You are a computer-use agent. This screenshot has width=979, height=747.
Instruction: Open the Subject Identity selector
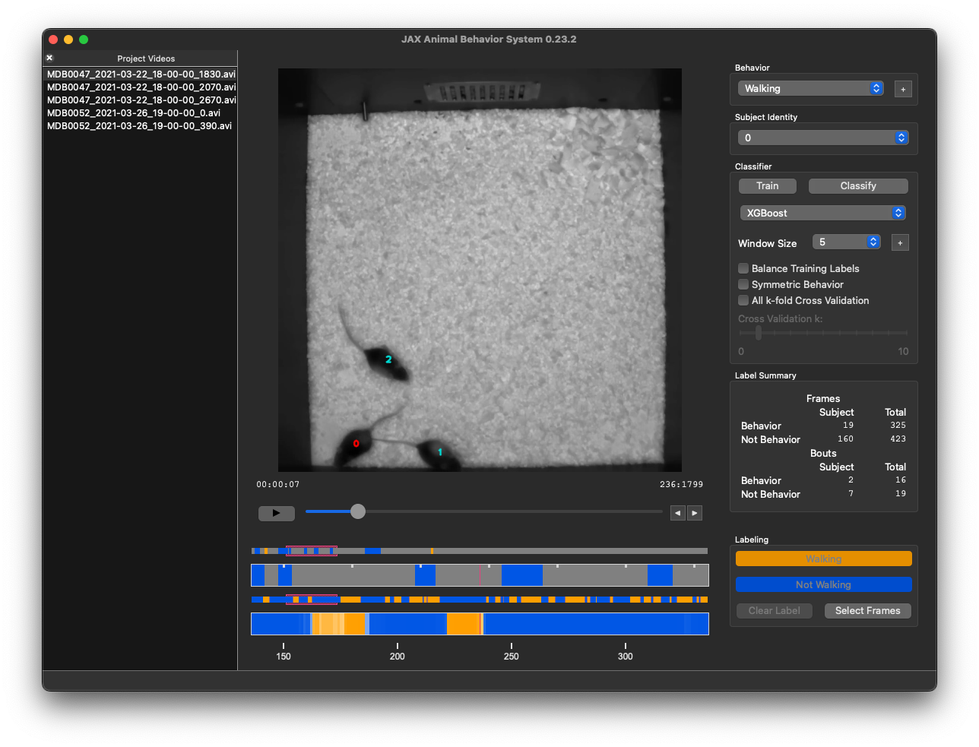(823, 138)
